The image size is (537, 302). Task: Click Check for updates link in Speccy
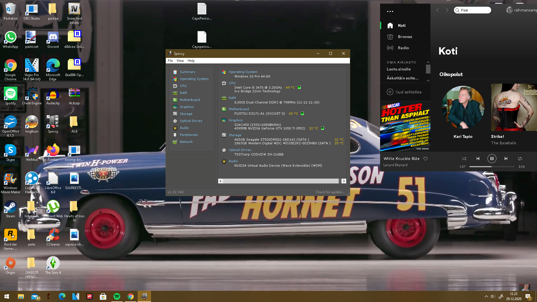click(330, 192)
